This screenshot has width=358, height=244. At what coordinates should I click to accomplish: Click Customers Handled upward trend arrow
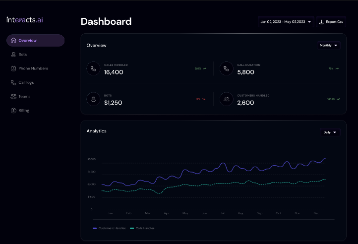click(338, 99)
